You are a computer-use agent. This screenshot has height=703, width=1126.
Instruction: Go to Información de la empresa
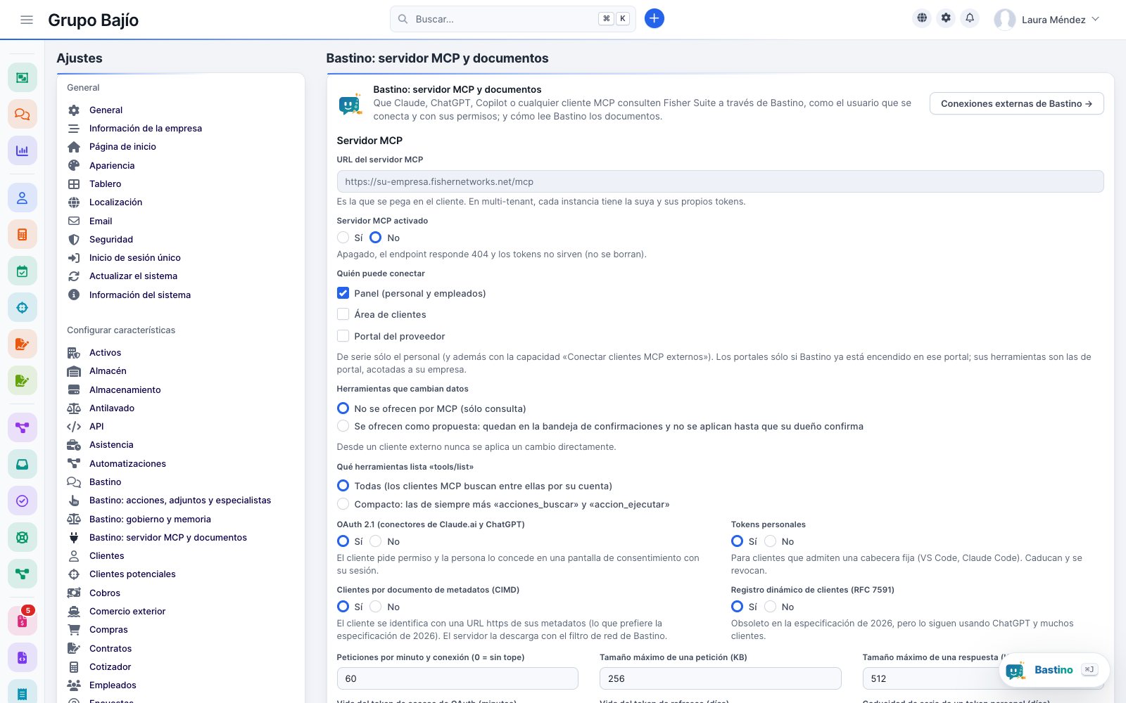click(145, 128)
